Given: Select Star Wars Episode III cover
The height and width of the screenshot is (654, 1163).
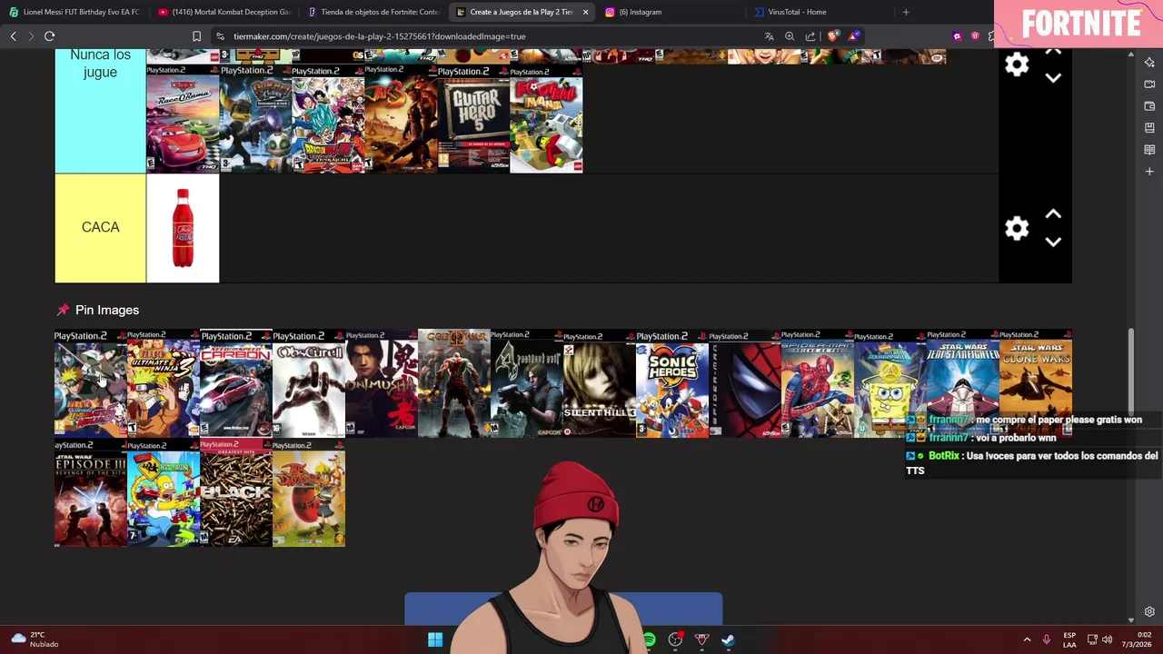Looking at the screenshot, I should pos(91,493).
